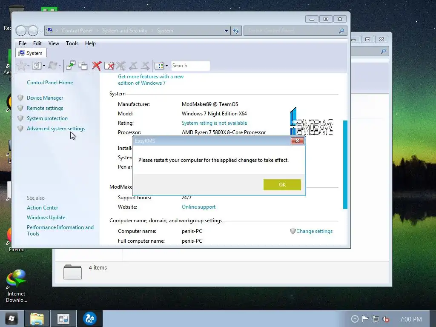436x327 pixels.
Task: Click the close window with red X icon
Action: click(109, 66)
